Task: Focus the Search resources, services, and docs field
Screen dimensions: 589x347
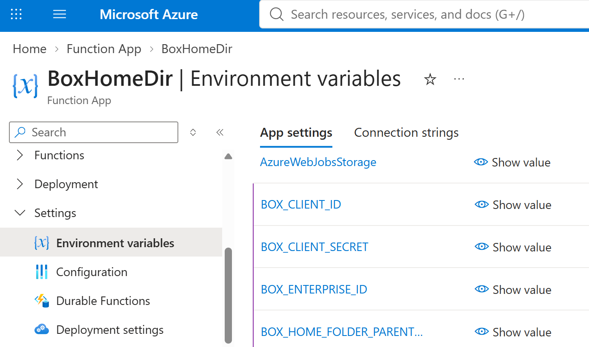Action: pyautogui.click(x=424, y=14)
